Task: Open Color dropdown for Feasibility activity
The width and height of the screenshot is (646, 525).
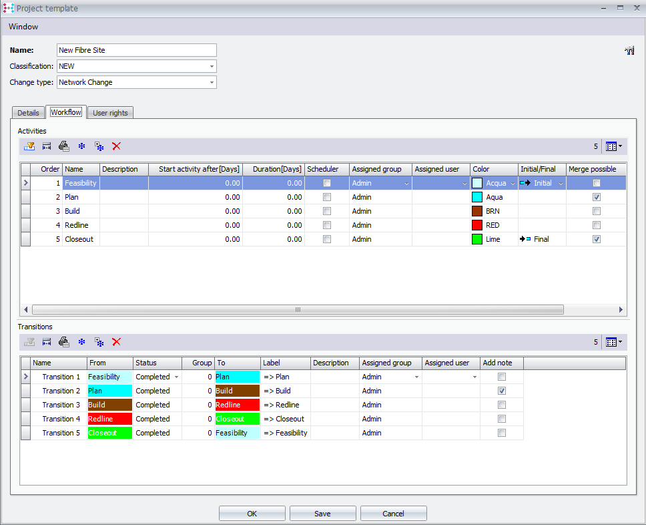Action: point(513,184)
